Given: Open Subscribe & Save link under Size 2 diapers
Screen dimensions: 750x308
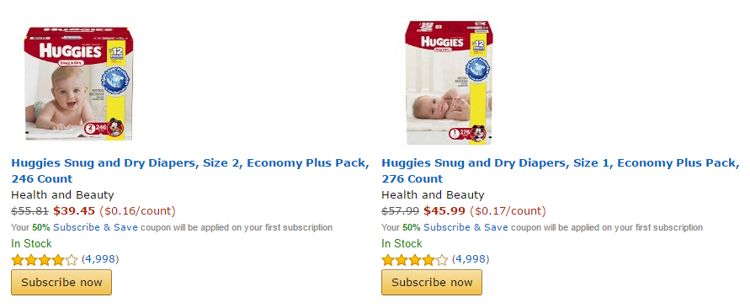Looking at the screenshot, I should click(95, 228).
